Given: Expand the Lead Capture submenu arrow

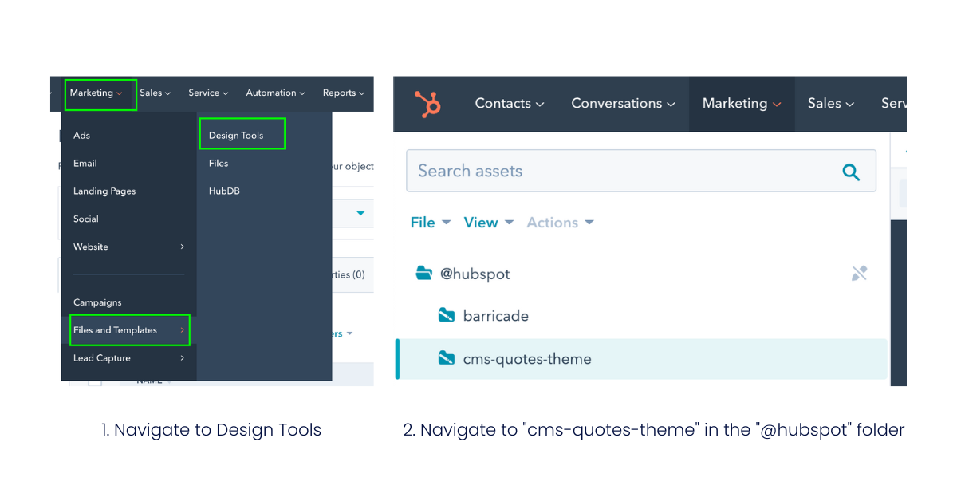Looking at the screenshot, I should [x=182, y=358].
